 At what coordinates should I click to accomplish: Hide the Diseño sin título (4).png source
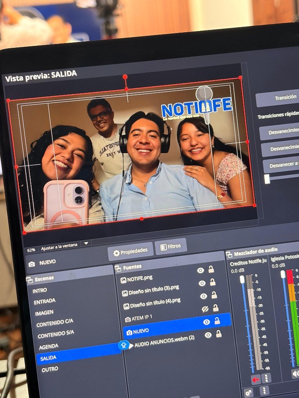tap(204, 296)
